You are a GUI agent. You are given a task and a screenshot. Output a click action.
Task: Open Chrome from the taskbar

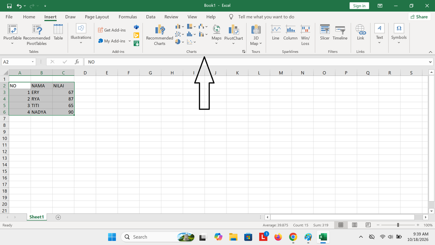point(293,237)
